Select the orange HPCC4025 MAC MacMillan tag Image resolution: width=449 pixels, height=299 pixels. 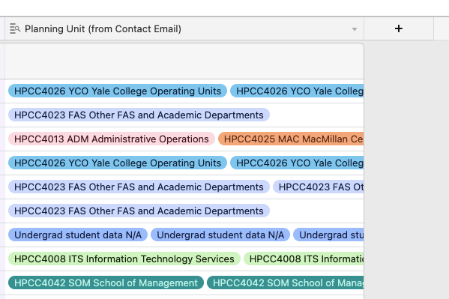click(x=291, y=139)
